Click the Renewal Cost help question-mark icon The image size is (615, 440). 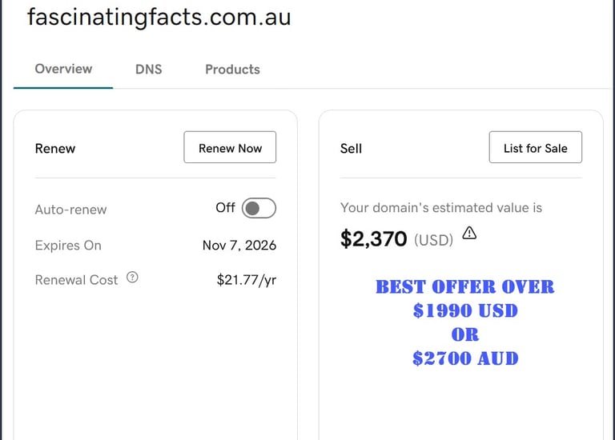tap(133, 278)
